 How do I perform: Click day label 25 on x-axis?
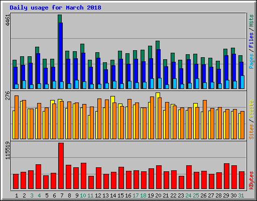point(196,195)
